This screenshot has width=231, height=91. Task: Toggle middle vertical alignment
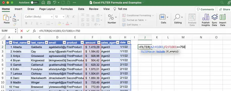pyautogui.click(x=88, y=15)
